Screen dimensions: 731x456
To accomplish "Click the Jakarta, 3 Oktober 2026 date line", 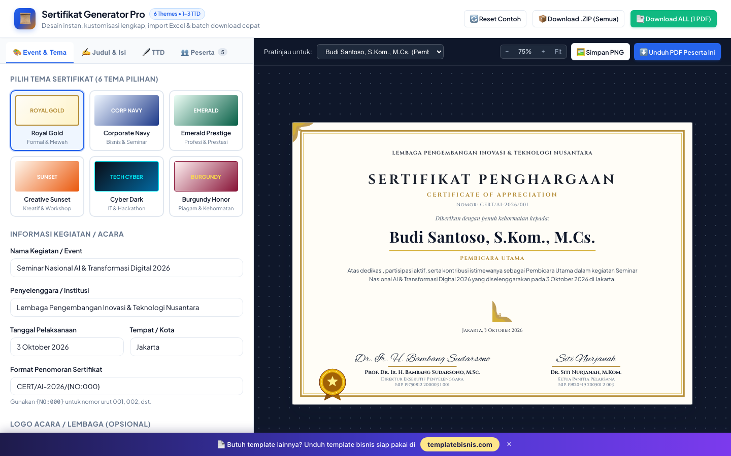I will click(x=492, y=330).
